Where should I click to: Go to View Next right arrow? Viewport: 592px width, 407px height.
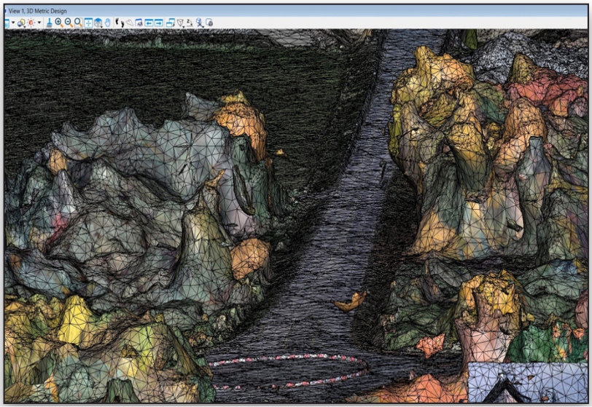pyautogui.click(x=159, y=23)
